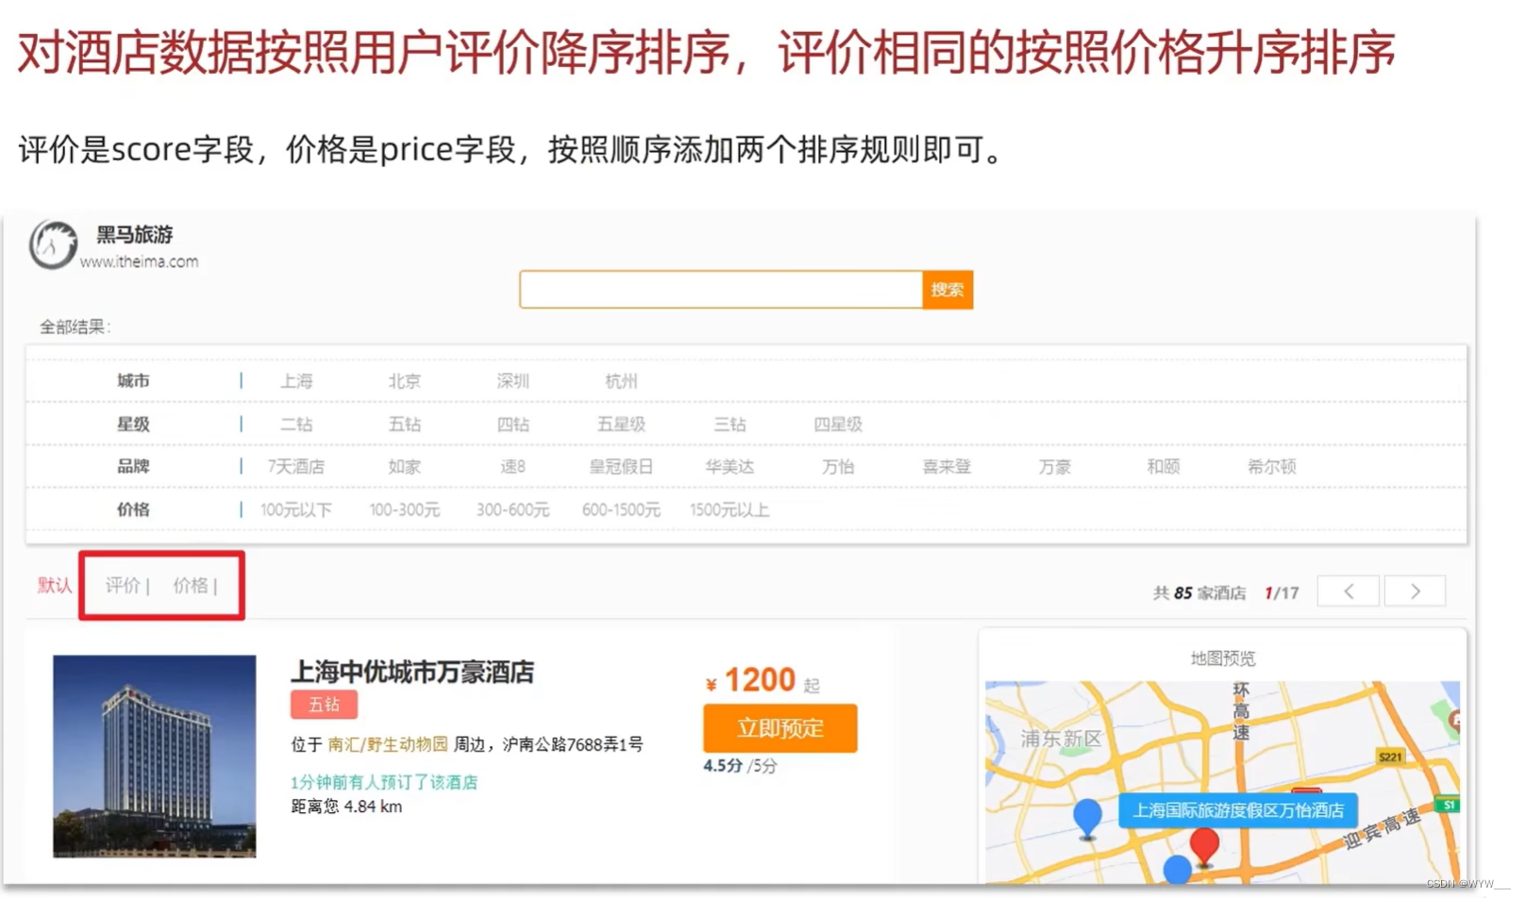Click the 距离您 4.84 km text
Screen dimensions: 1525x898
pyautogui.click(x=346, y=807)
